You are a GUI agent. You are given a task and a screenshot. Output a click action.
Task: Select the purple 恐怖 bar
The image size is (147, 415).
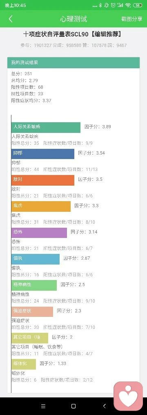click(x=39, y=233)
